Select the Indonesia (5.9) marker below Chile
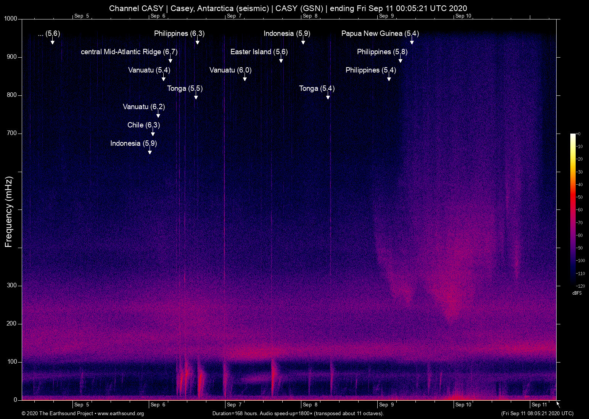This screenshot has height=419, width=589. (134, 143)
